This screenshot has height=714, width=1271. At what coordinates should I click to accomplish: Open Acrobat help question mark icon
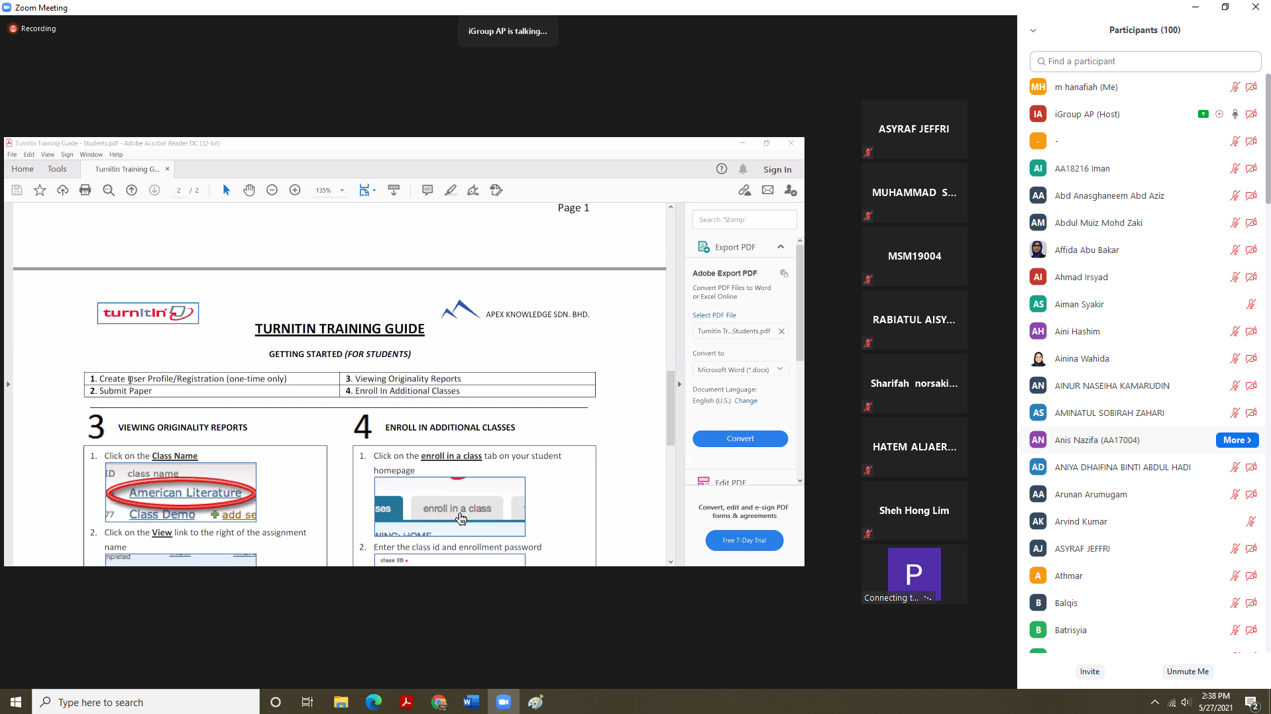(x=722, y=169)
